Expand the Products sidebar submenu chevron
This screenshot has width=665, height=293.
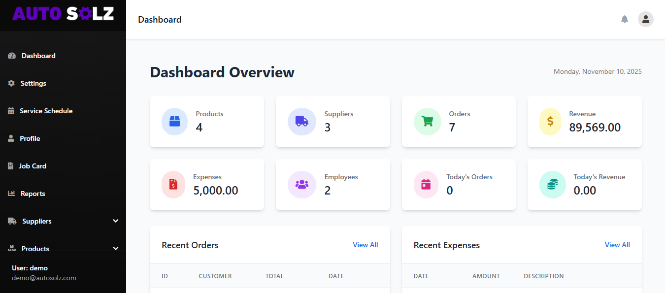click(116, 248)
